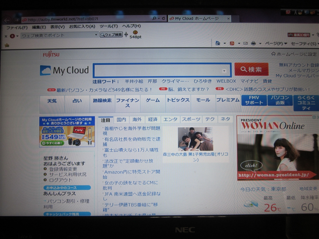This screenshot has width=319, height=239.
Task: Open the 森三中の大島 news photo thumbnail
Action: (195, 139)
